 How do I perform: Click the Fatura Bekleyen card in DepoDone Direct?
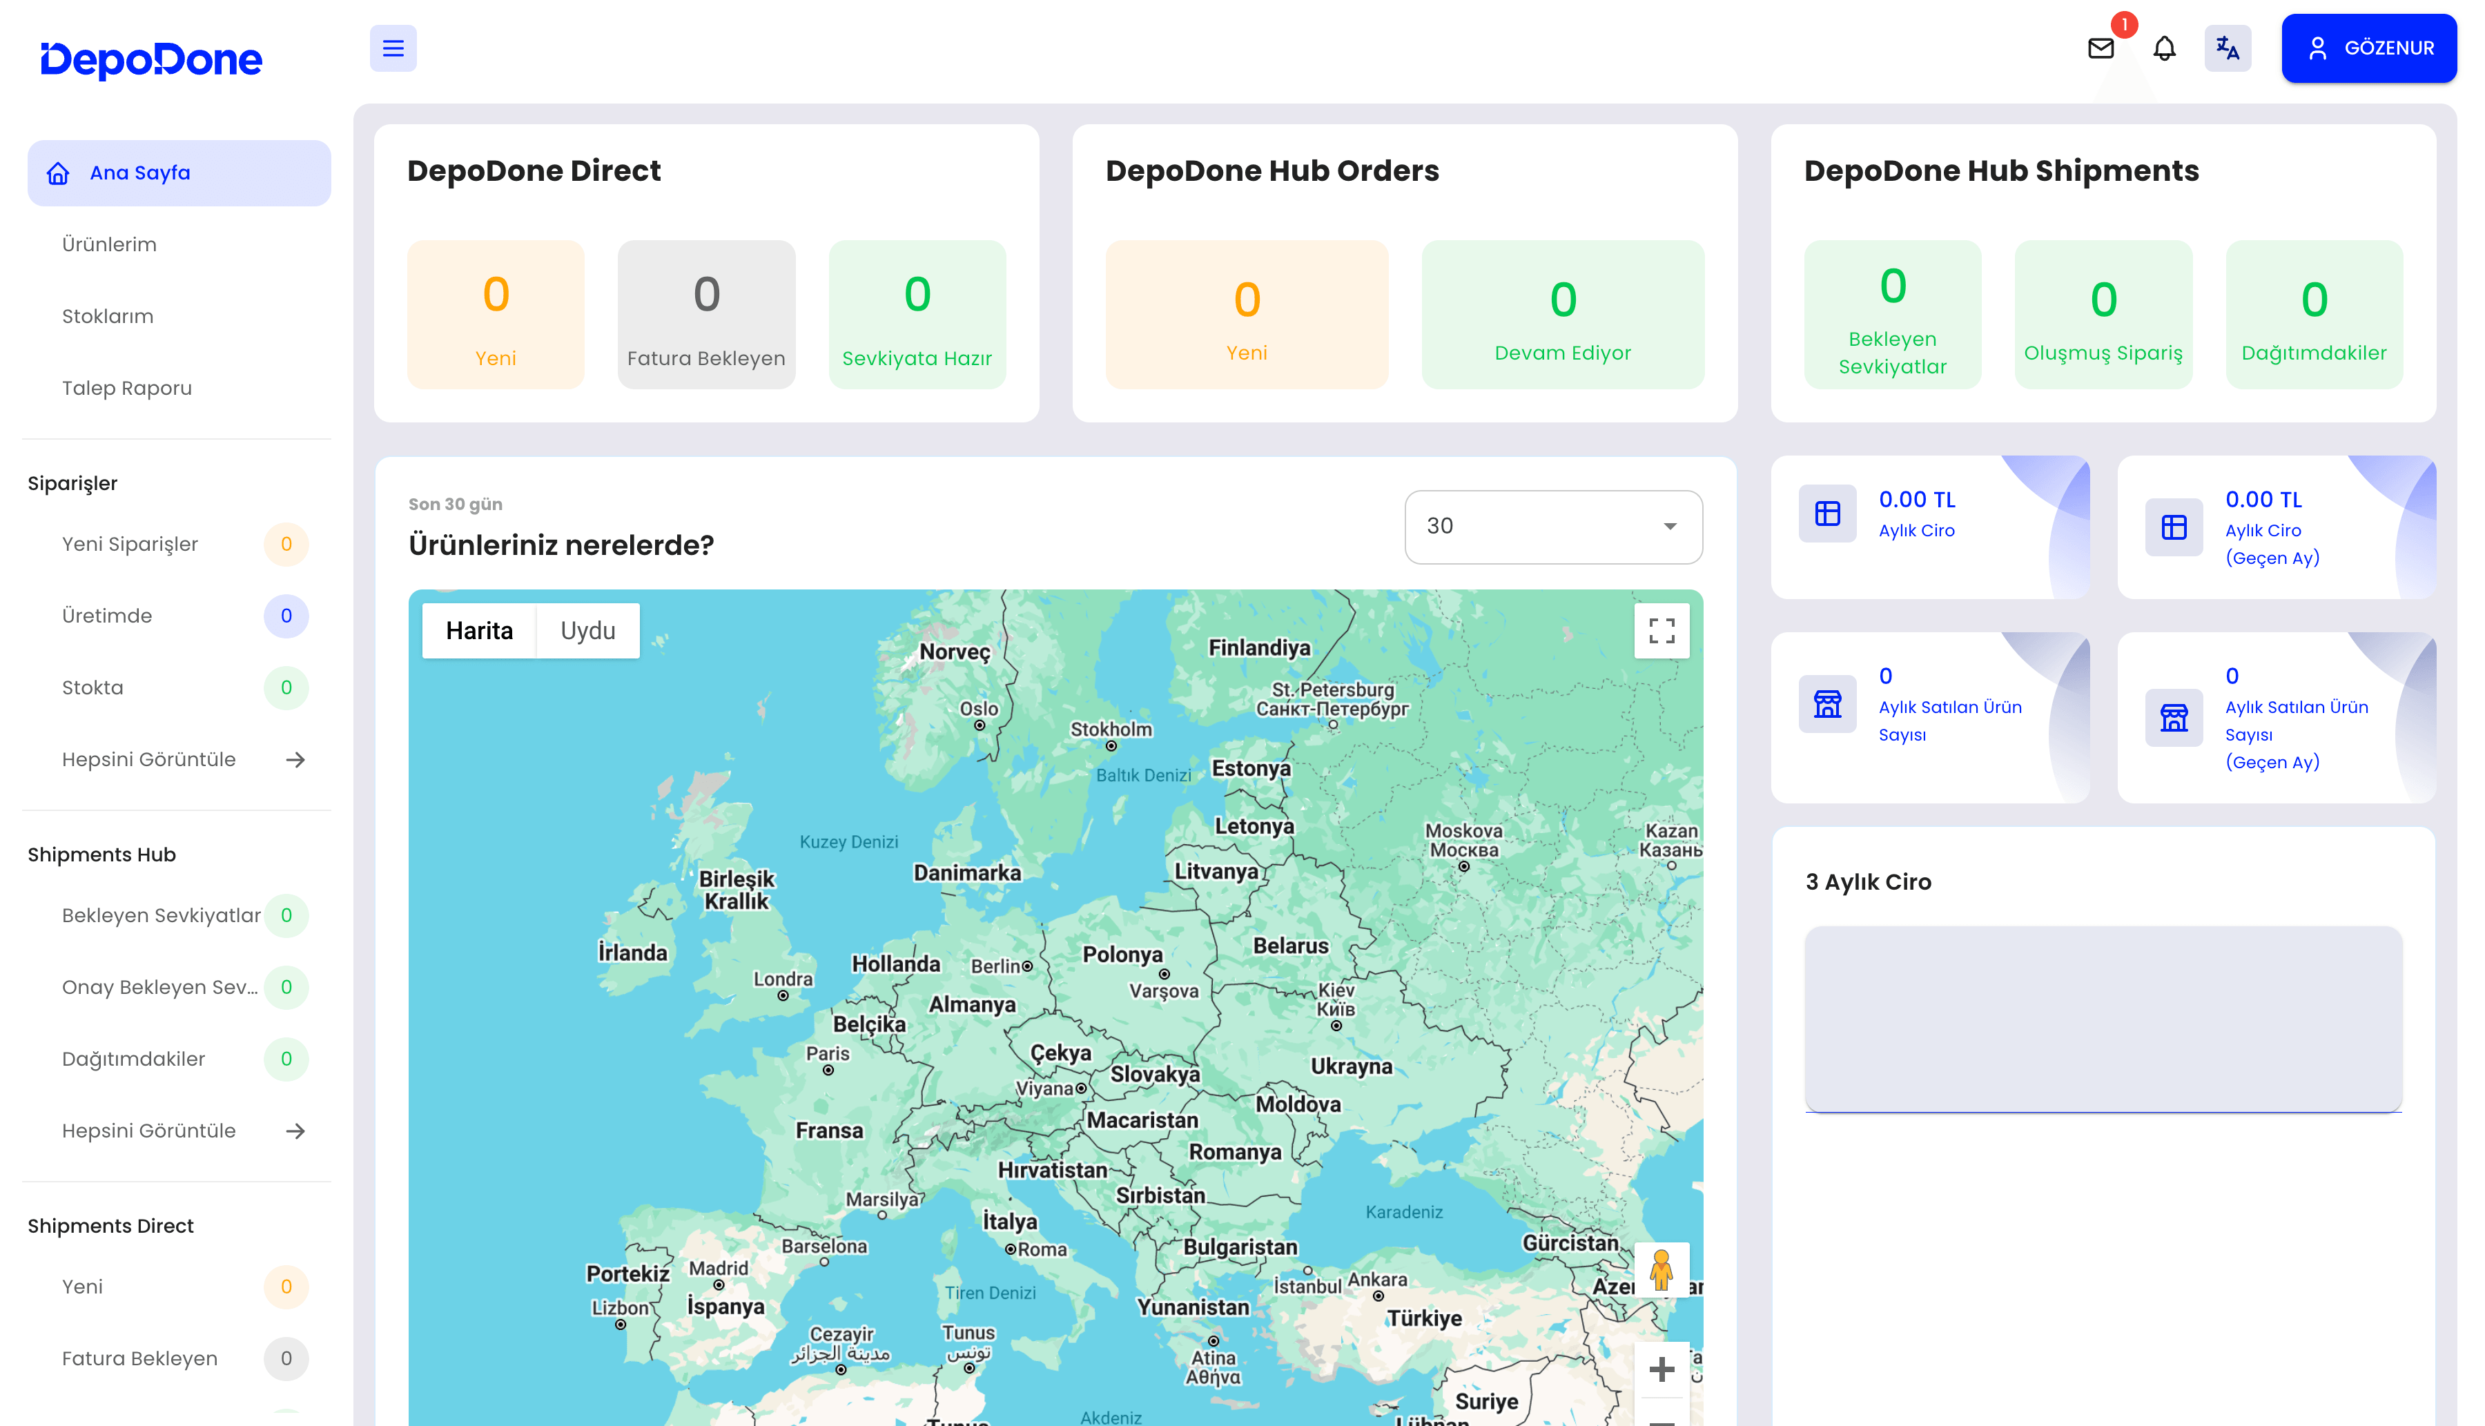click(706, 314)
